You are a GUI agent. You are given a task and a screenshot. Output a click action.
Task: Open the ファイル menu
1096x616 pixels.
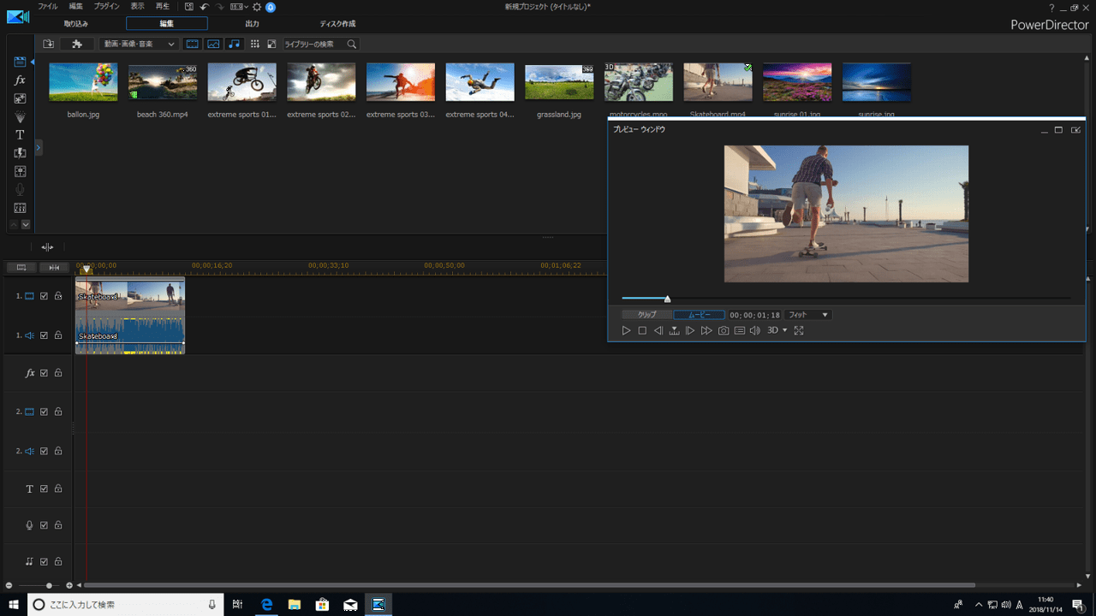coord(48,6)
